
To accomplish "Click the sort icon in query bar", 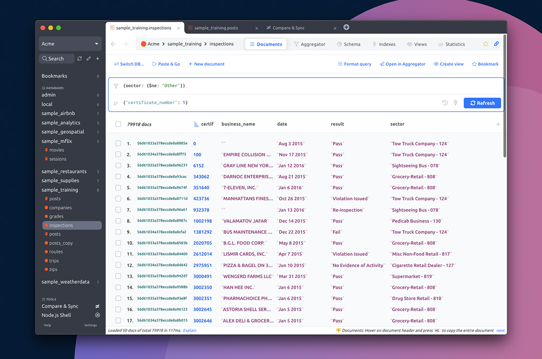I will tap(116, 103).
